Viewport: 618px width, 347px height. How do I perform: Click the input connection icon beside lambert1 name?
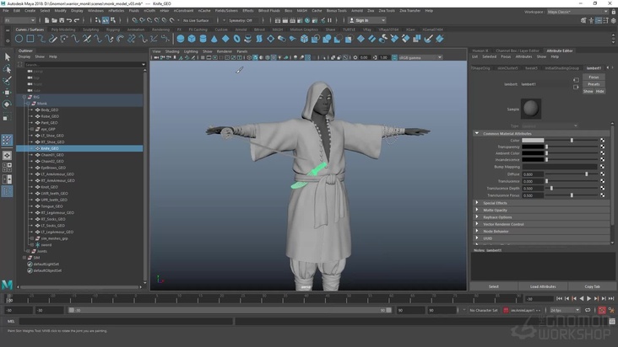tap(576, 80)
